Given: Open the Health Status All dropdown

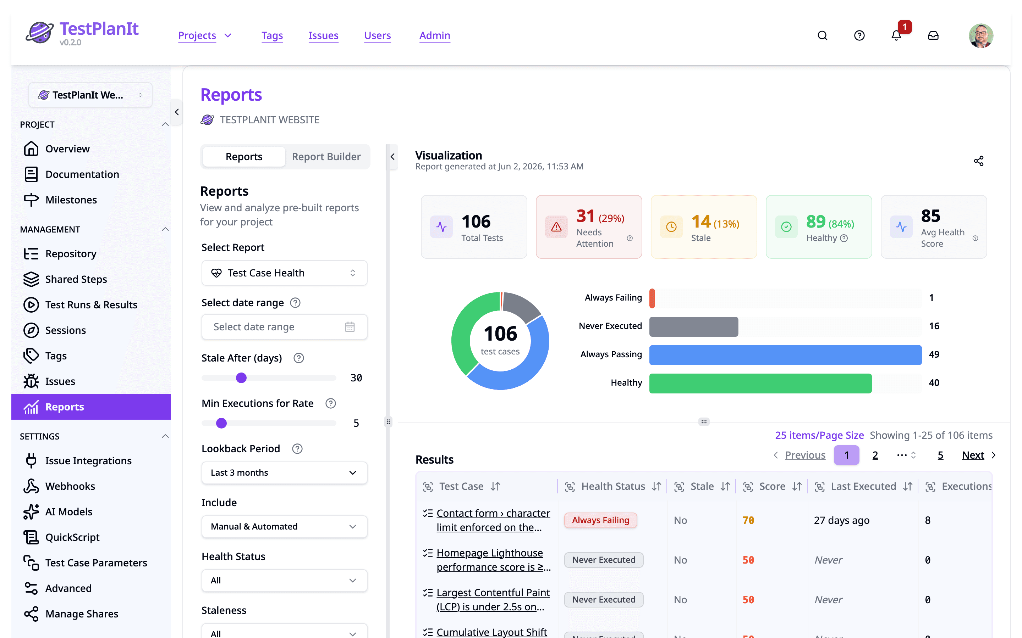Looking at the screenshot, I should 284,580.
